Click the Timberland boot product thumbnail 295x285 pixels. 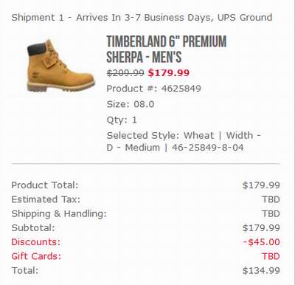pos(60,66)
